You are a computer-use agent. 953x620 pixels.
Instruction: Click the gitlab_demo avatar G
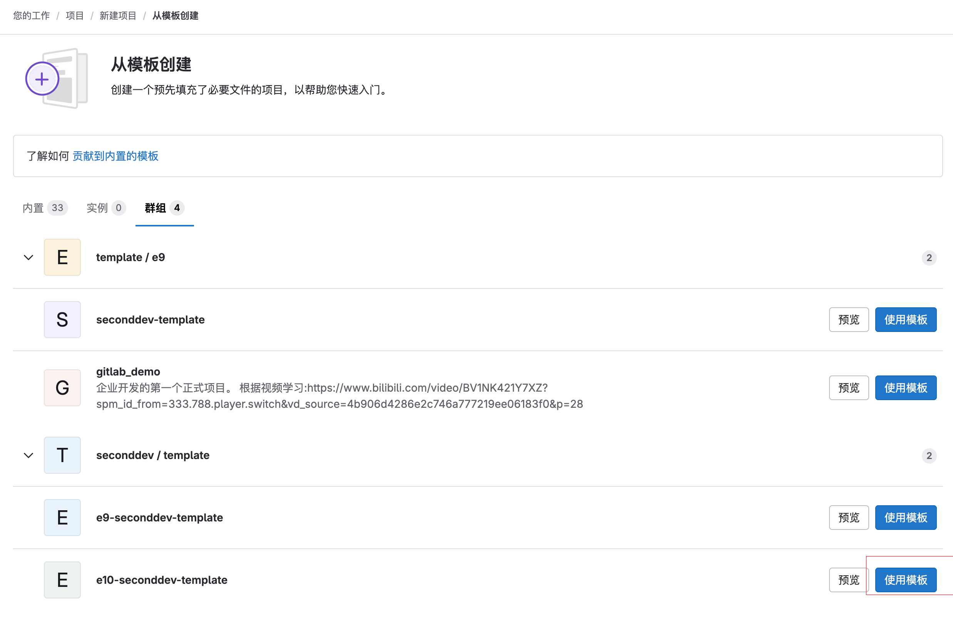coord(62,387)
